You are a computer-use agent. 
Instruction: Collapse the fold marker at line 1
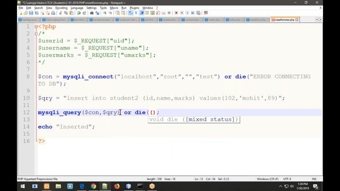[x=36, y=27]
